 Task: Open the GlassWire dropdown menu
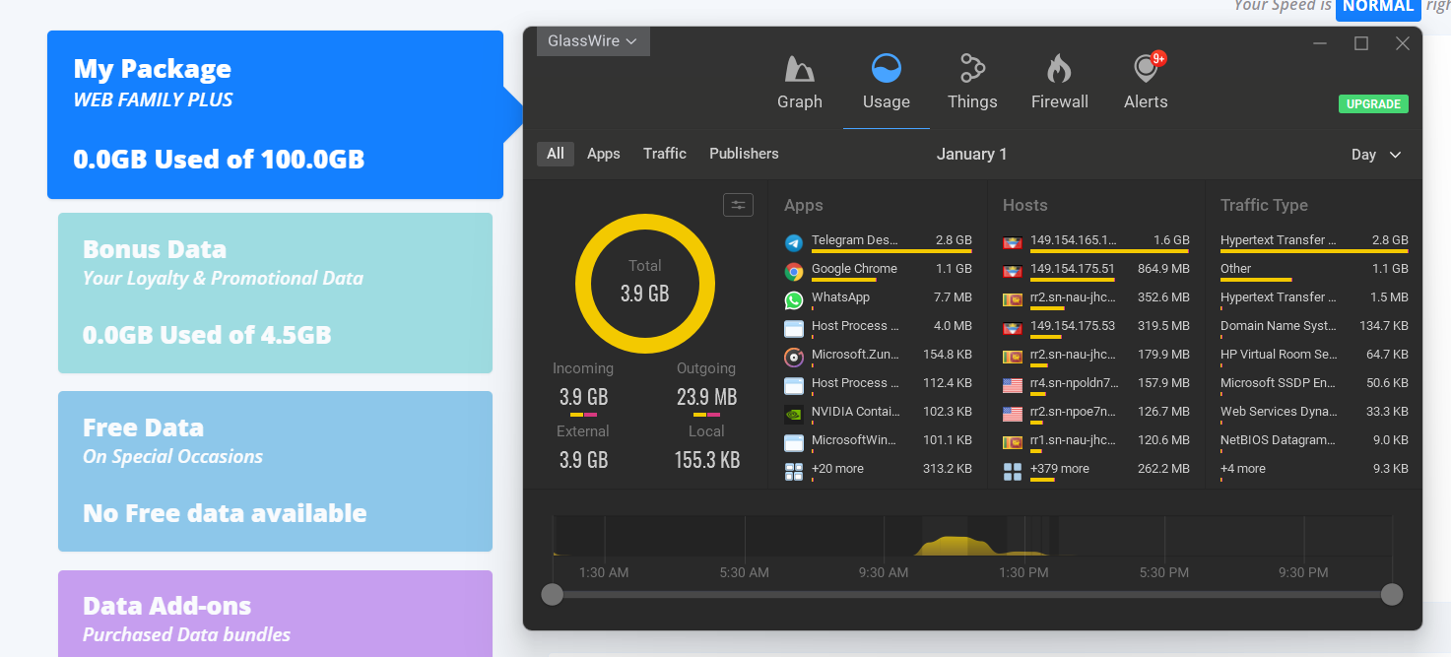[x=593, y=41]
